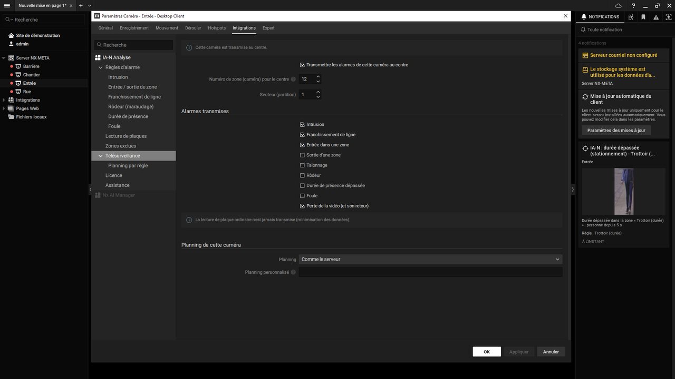Enable the Talonnage checkbox
The image size is (675, 379).
(x=302, y=165)
